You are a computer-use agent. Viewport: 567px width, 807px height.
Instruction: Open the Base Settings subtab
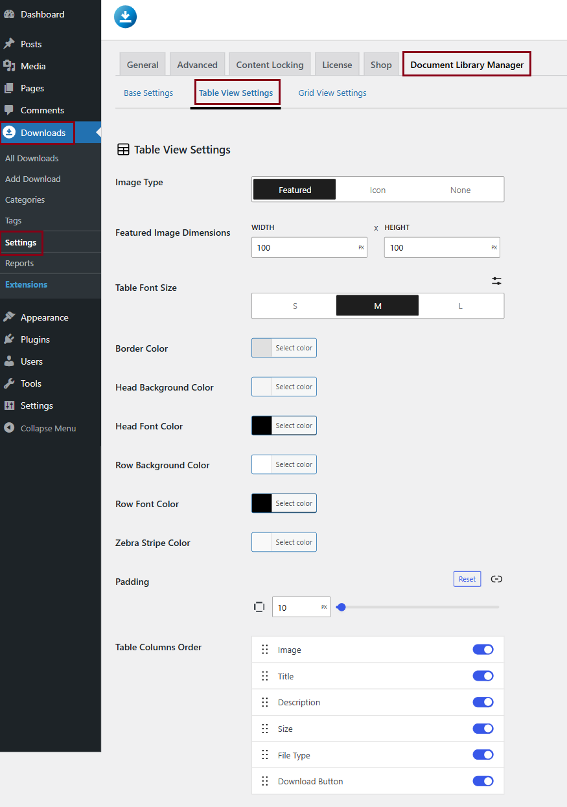click(148, 93)
